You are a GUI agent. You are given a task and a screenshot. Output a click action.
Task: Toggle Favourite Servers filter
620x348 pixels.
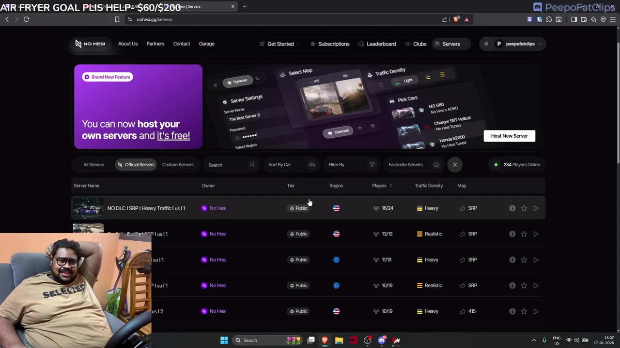tap(414, 165)
